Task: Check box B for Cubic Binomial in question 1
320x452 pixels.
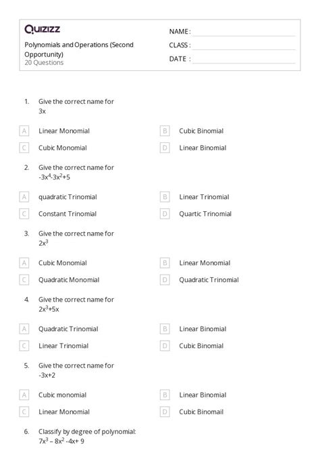Action: point(165,131)
